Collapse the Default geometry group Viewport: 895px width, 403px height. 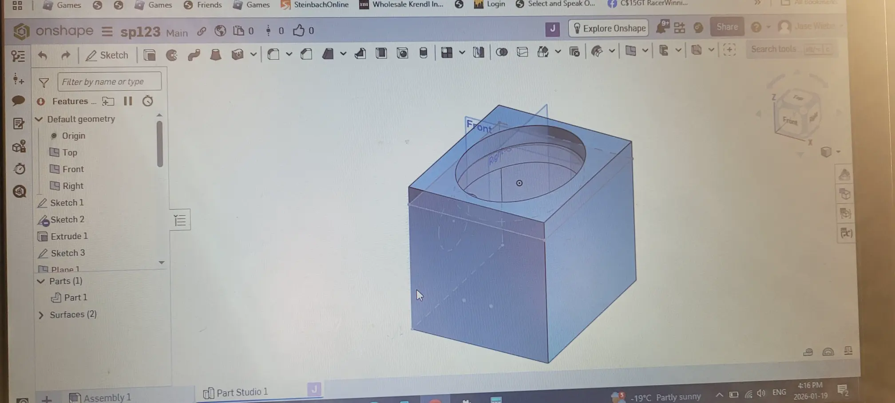click(39, 119)
